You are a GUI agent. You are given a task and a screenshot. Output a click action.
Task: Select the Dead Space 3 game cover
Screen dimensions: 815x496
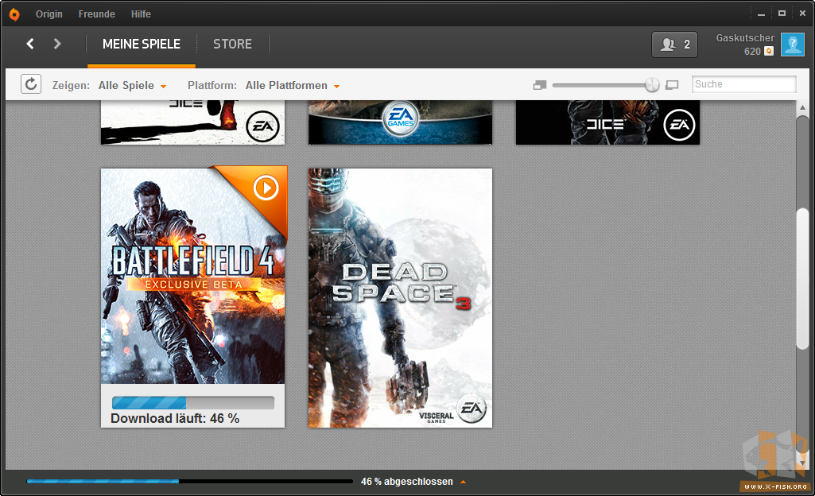400,298
